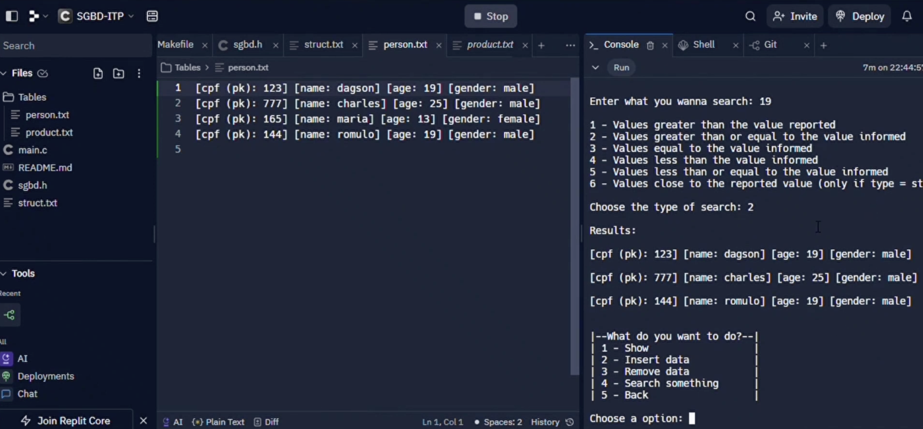Image resolution: width=923 pixels, height=429 pixels.
Task: Click the editor vertical scrollbar
Action: click(x=574, y=226)
